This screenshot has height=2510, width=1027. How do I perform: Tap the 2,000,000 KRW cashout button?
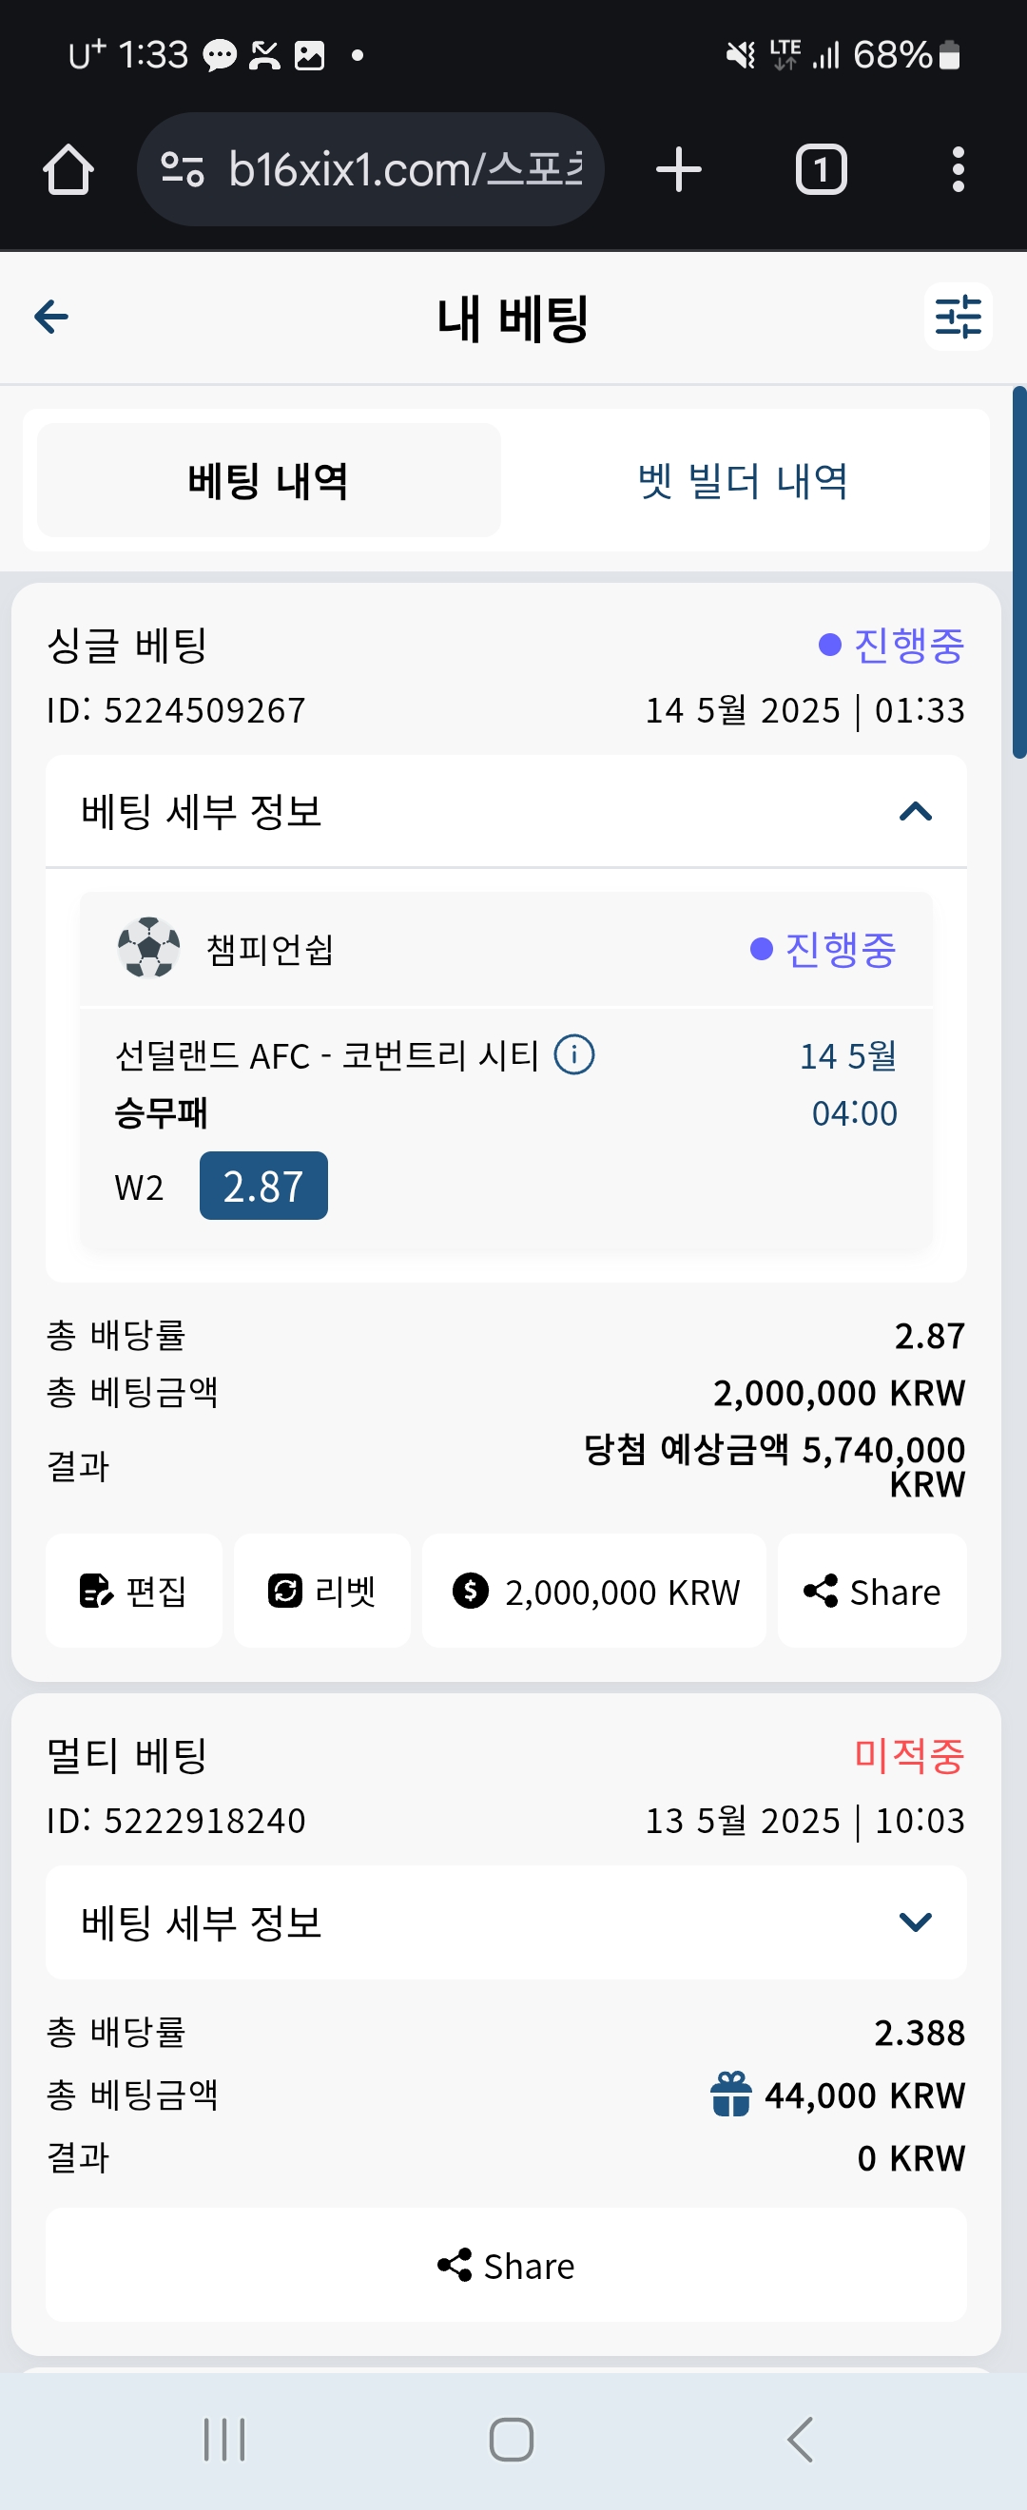(593, 1591)
